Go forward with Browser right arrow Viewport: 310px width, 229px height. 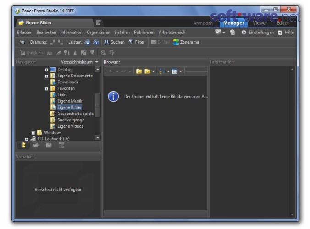123,71
